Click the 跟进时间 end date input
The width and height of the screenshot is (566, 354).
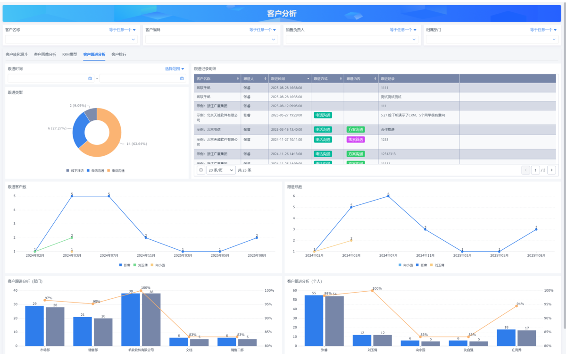click(142, 78)
